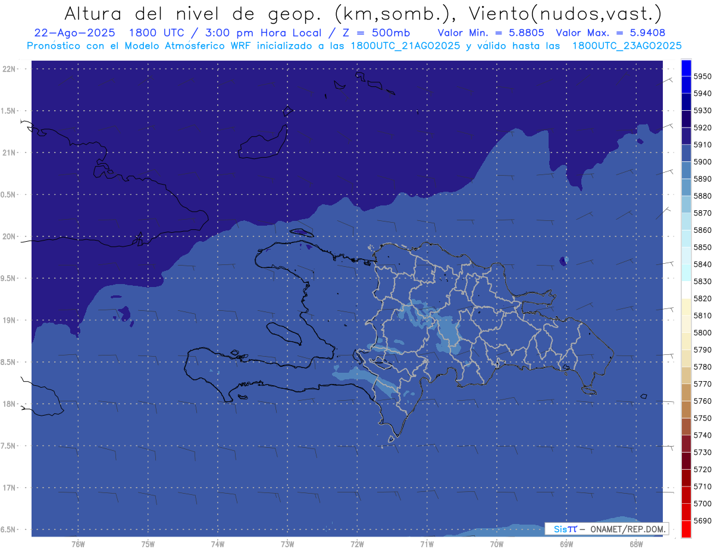Screen dimensions: 714x552
Task: Click the "21N" latitude label
Action: [9, 152]
